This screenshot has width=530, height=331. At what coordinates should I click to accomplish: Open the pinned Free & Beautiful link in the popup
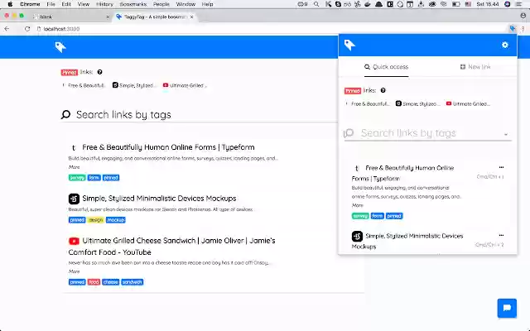368,103
